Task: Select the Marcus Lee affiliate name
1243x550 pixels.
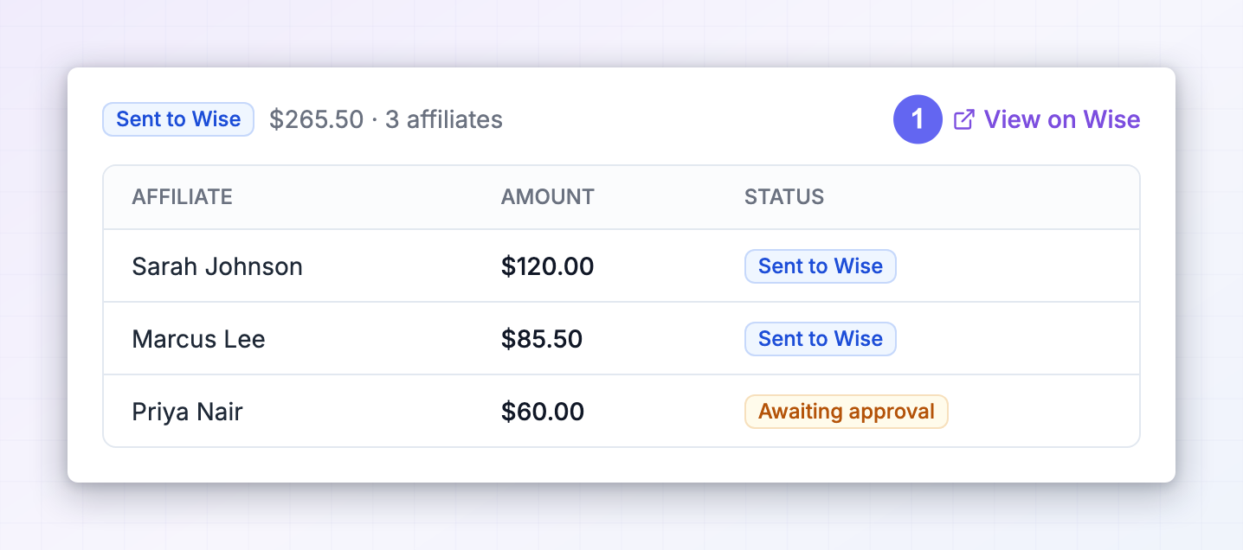Action: click(x=199, y=339)
